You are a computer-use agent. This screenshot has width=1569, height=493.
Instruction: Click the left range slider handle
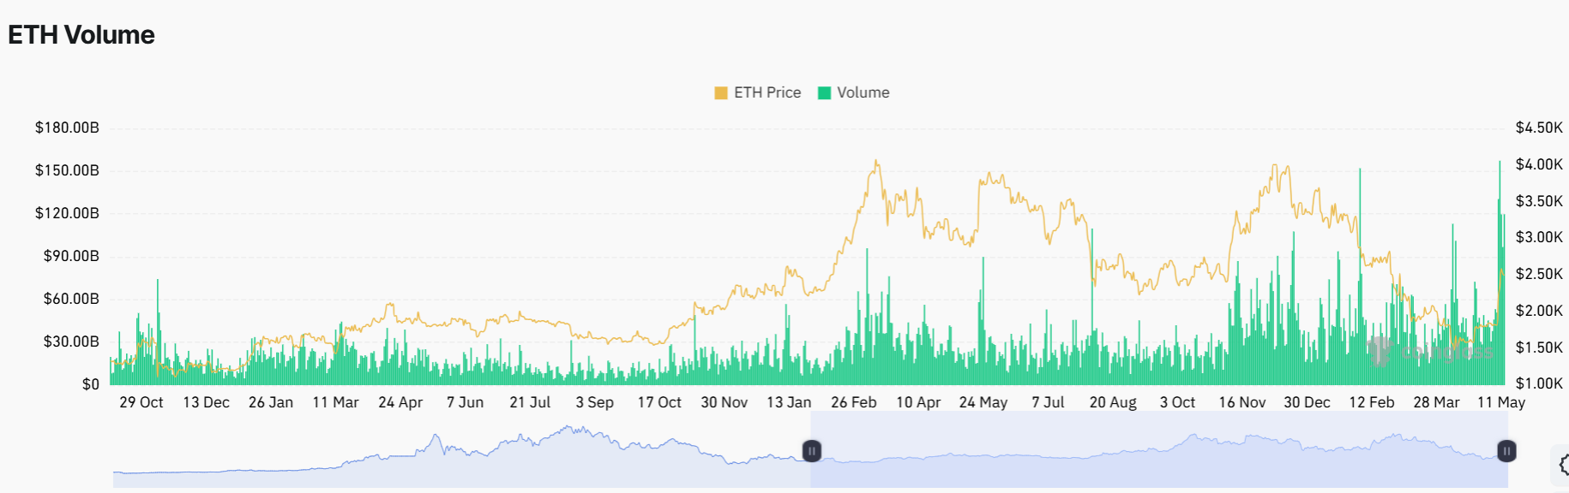(811, 450)
